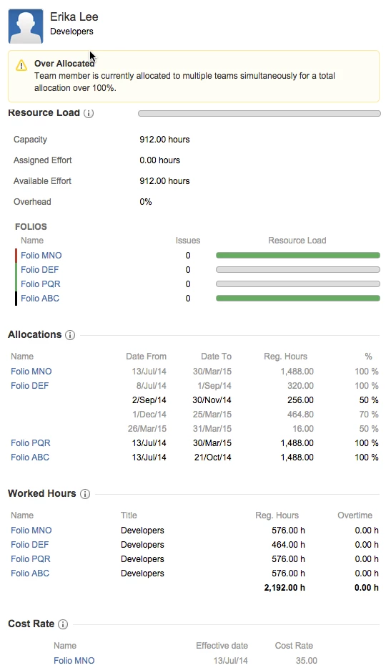This screenshot has width=391, height=668.
Task: Open Folio ABC in the Folios list
Action: coord(40,299)
